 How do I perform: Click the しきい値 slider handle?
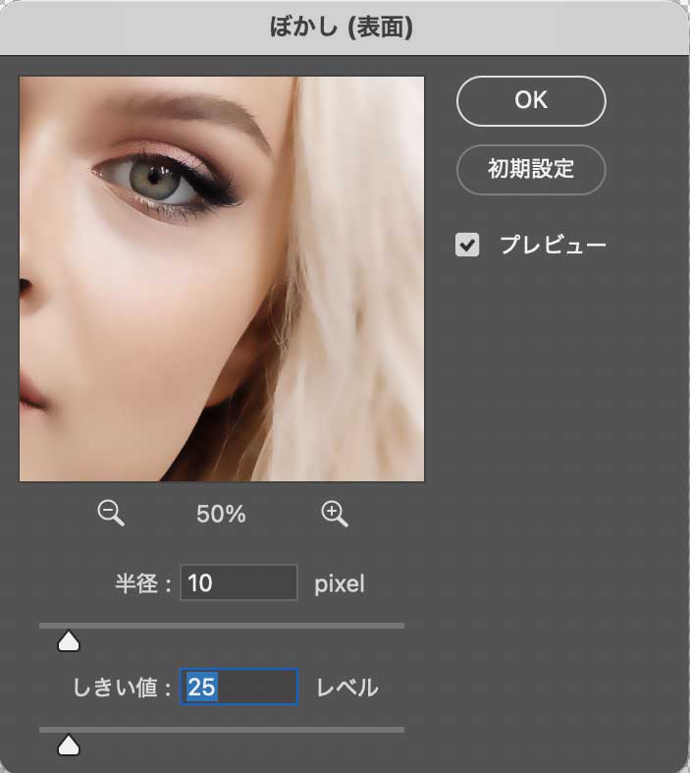tap(69, 745)
